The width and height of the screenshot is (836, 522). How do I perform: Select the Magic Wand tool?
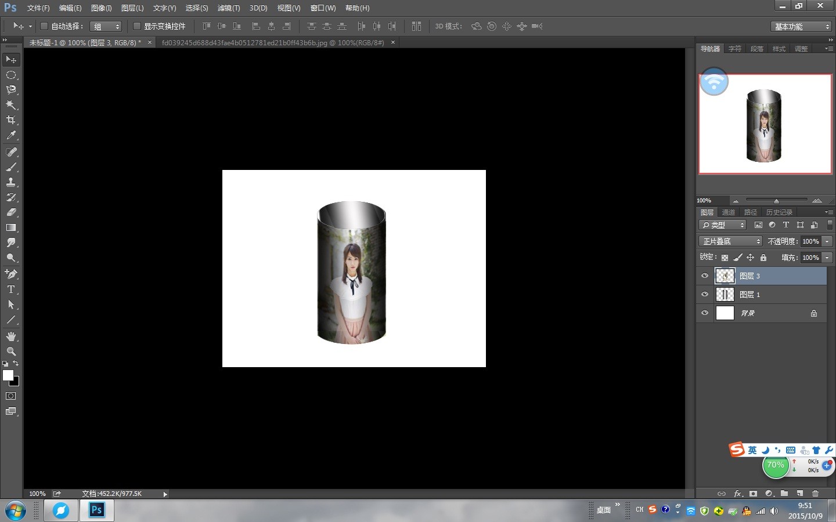click(11, 105)
